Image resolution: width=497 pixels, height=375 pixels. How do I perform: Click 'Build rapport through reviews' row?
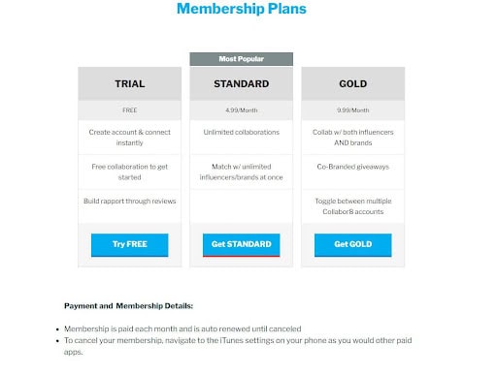click(130, 206)
